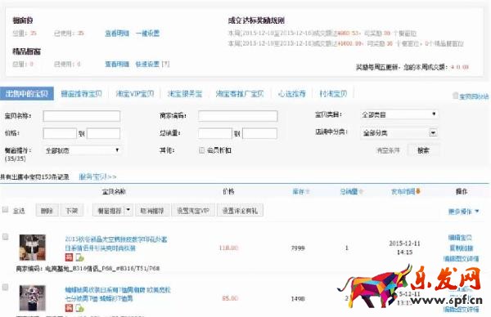491x317 pixels.
Task: Switch to the 橱窗推荐宝贝 tab
Action: pos(81,94)
